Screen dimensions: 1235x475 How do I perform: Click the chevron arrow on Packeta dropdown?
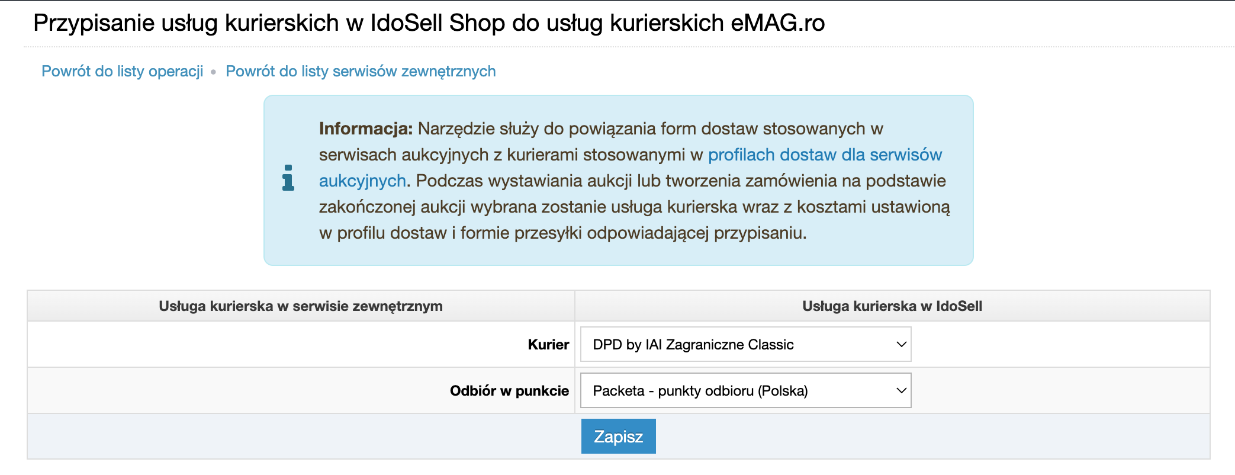coord(901,390)
